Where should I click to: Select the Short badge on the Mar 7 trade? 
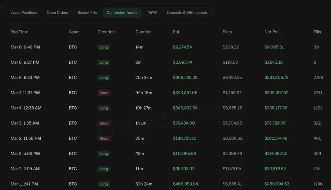click(x=104, y=93)
